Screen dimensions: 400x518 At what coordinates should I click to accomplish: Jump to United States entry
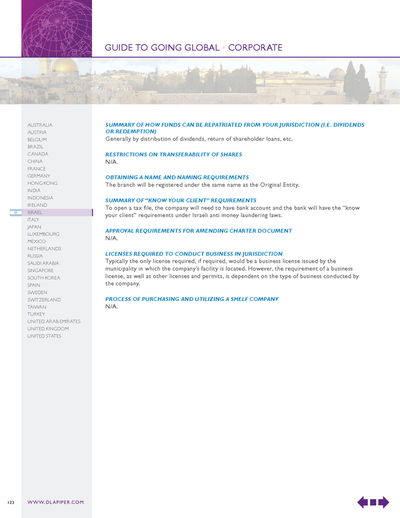44,336
